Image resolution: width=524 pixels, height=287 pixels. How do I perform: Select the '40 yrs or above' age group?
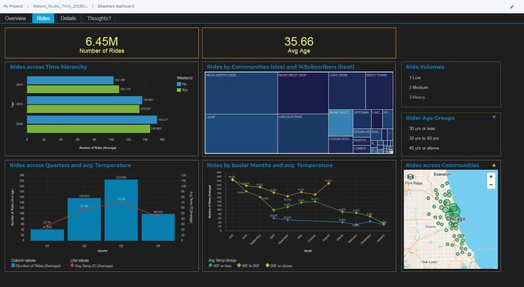click(424, 148)
